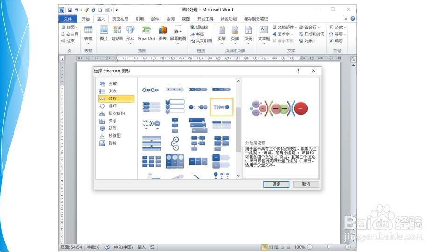Viewport: 448px width, 252px height.
Task: Click the zoom in plus button
Action: [348, 247]
